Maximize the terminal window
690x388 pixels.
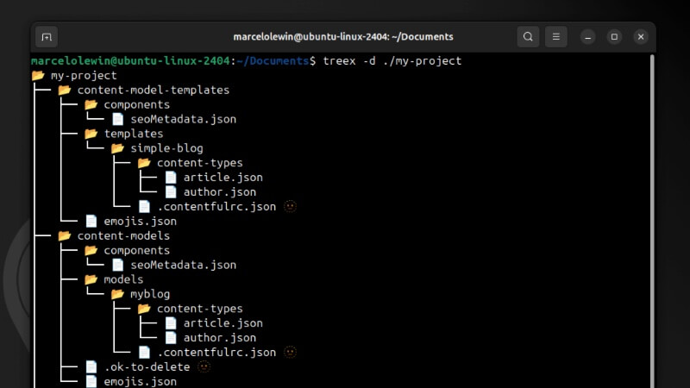tap(614, 37)
